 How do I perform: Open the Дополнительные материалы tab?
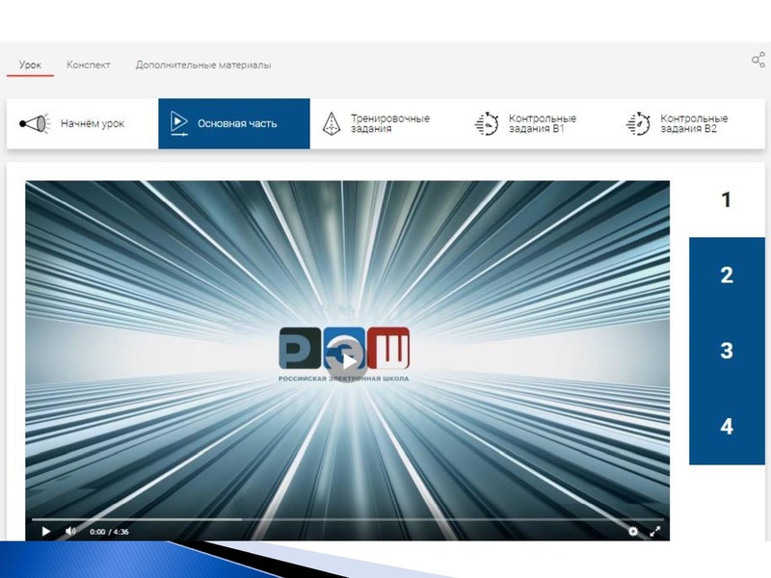point(203,66)
